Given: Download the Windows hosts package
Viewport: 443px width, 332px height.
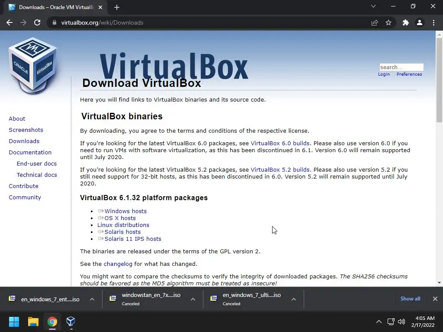Looking at the screenshot, I should 125,211.
